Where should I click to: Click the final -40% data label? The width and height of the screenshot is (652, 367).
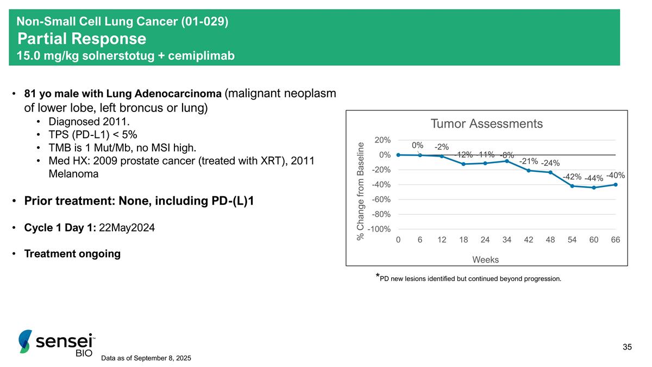click(x=616, y=175)
